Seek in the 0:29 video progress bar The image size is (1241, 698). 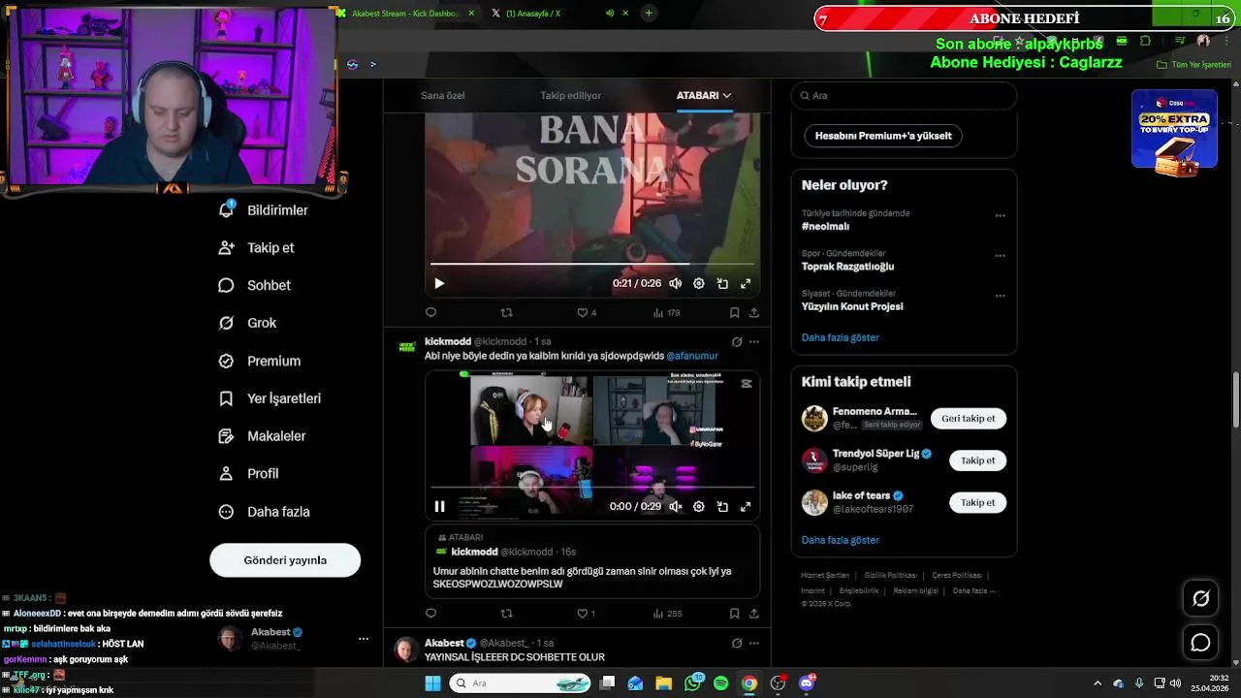[592, 488]
